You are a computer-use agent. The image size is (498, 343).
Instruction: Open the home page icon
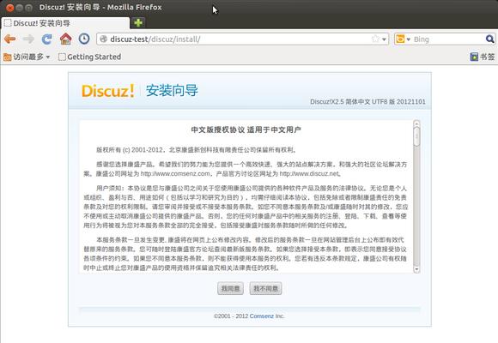[66, 39]
